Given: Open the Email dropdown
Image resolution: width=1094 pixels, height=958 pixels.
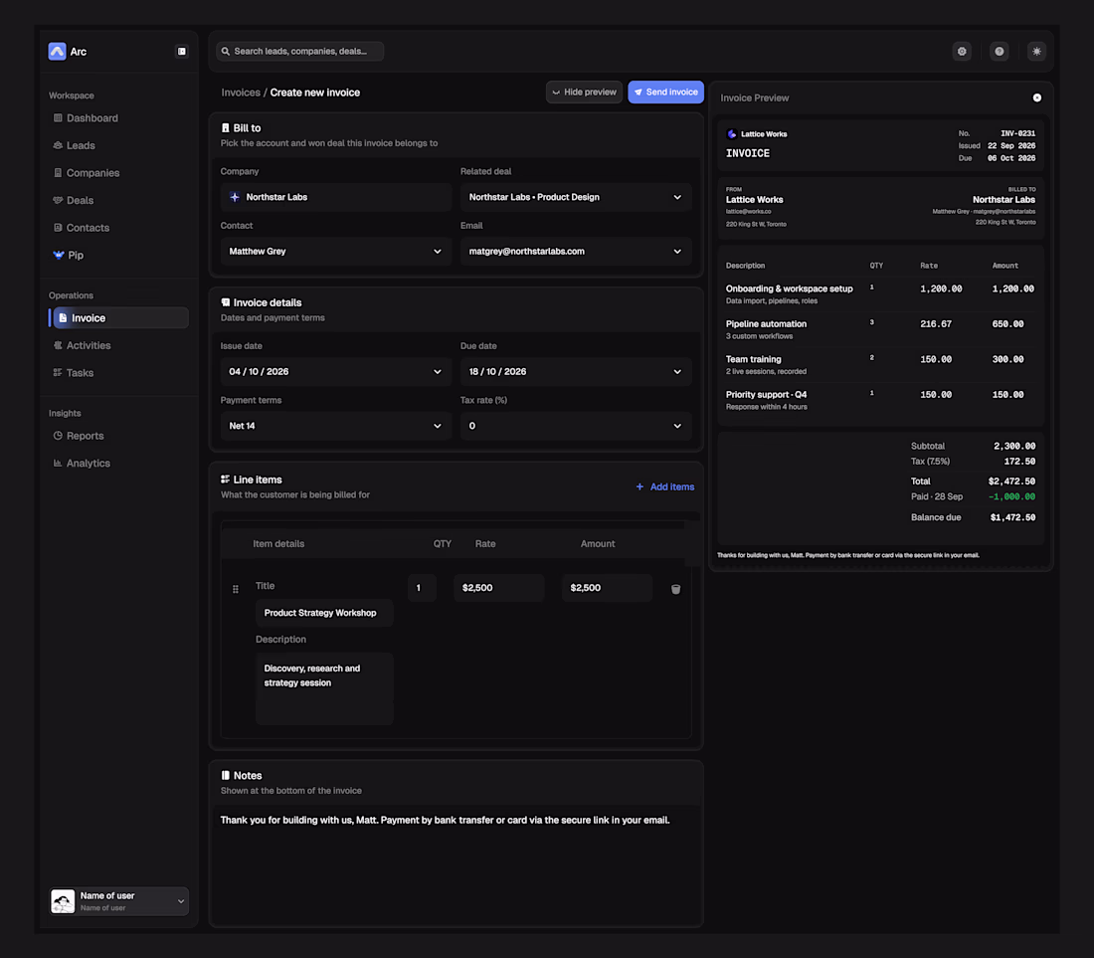Looking at the screenshot, I should tap(576, 251).
